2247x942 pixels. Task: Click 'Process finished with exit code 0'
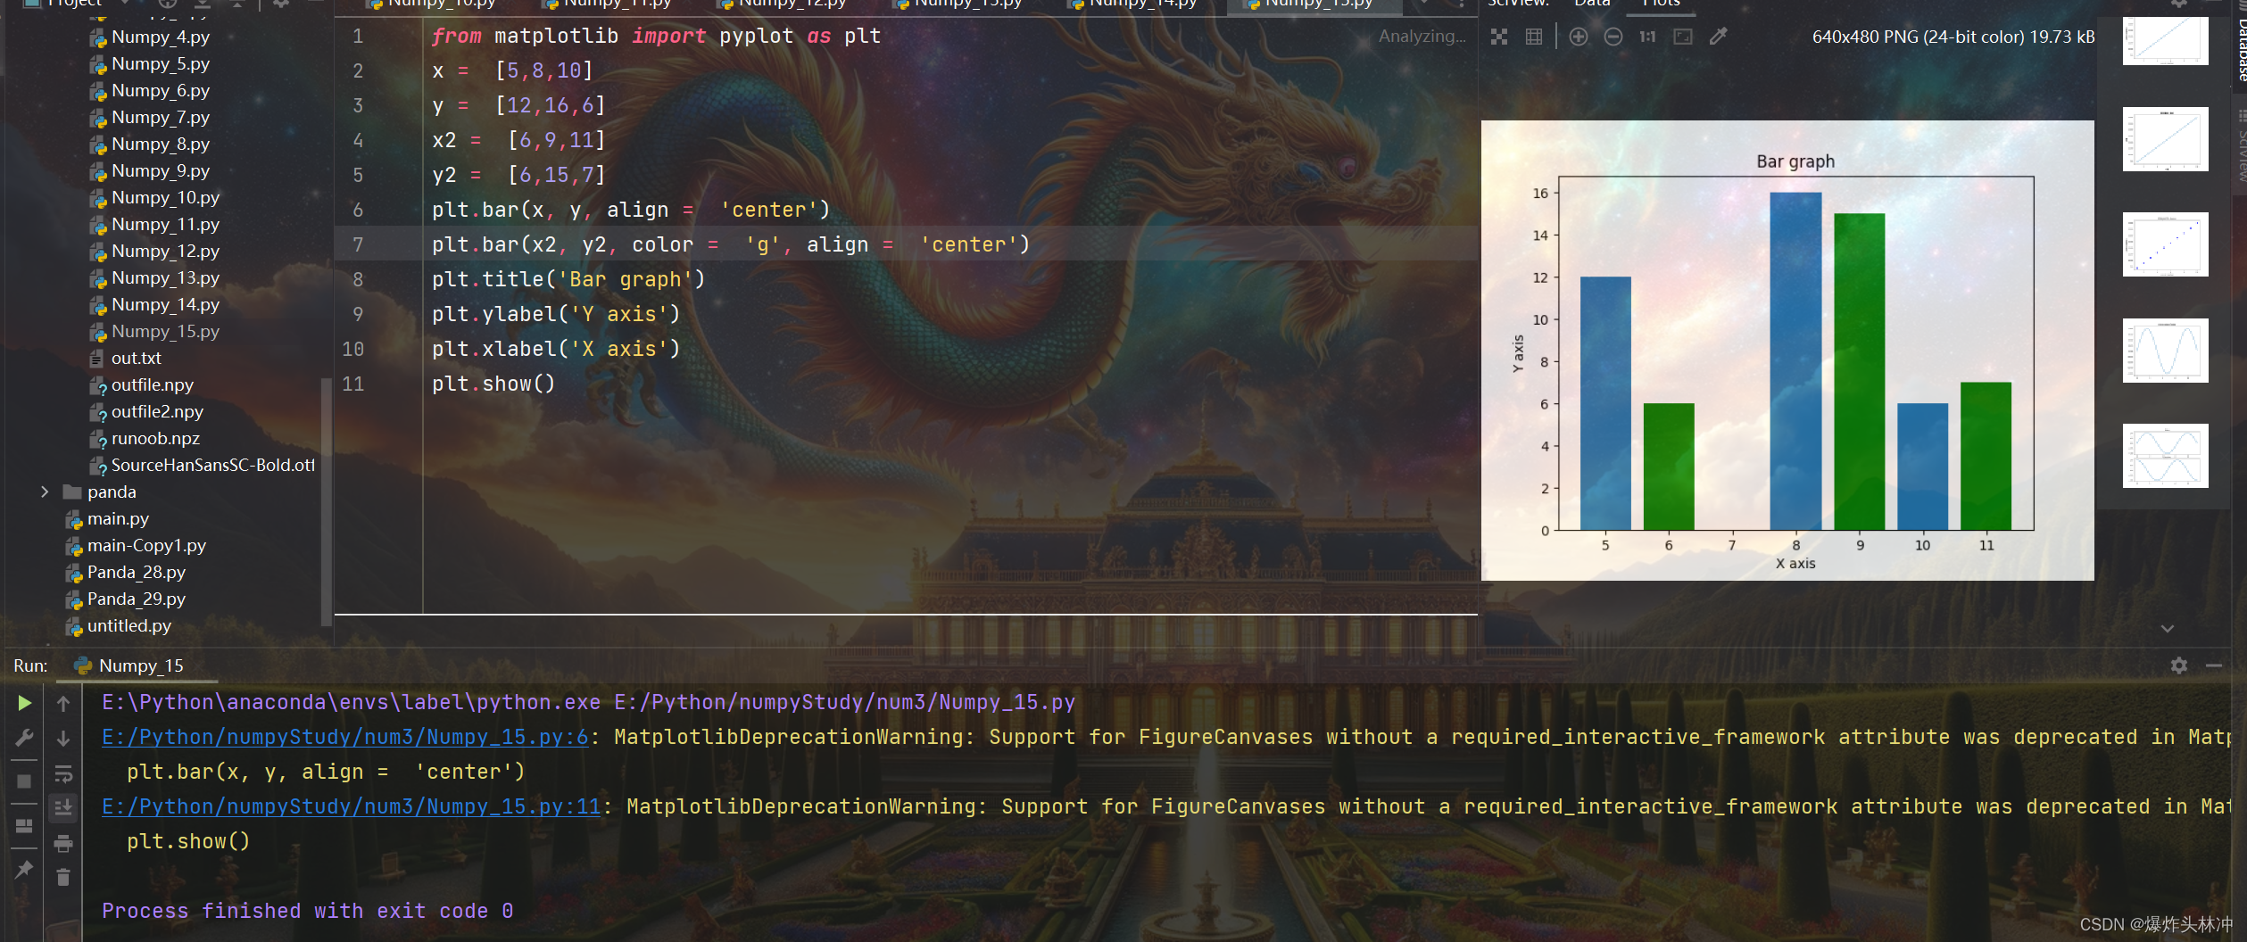[307, 911]
